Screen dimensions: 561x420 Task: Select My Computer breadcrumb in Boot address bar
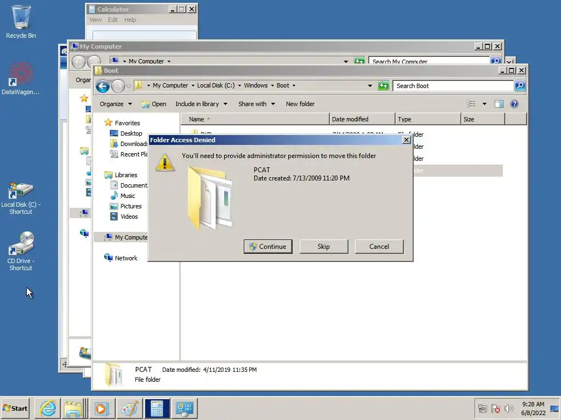point(170,86)
